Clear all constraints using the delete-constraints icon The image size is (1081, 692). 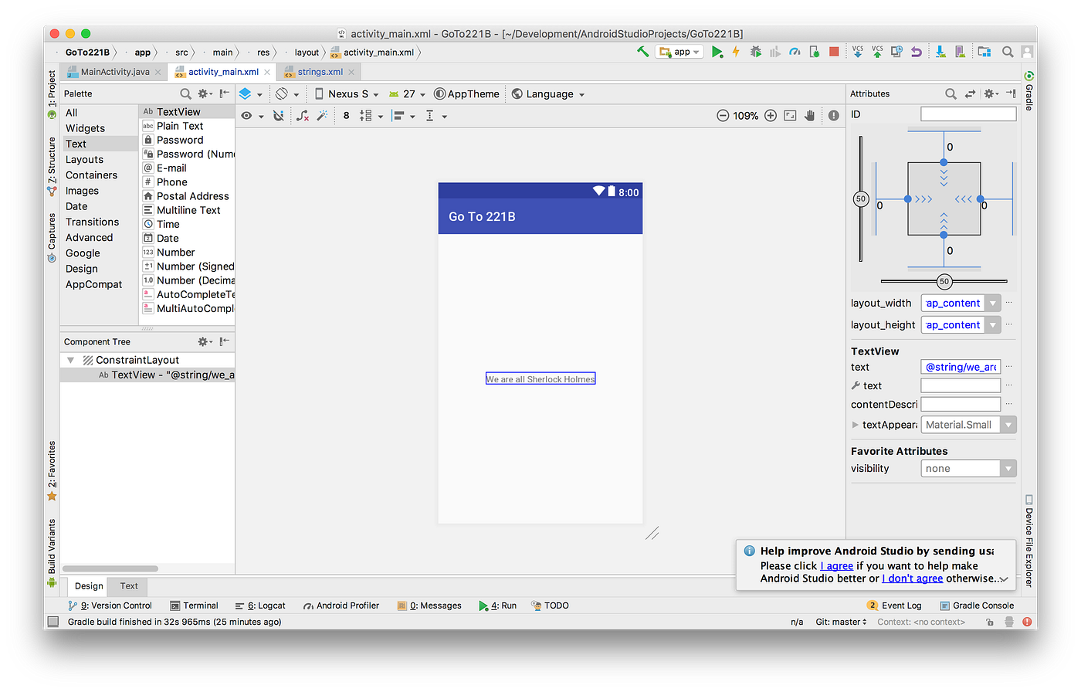(303, 115)
